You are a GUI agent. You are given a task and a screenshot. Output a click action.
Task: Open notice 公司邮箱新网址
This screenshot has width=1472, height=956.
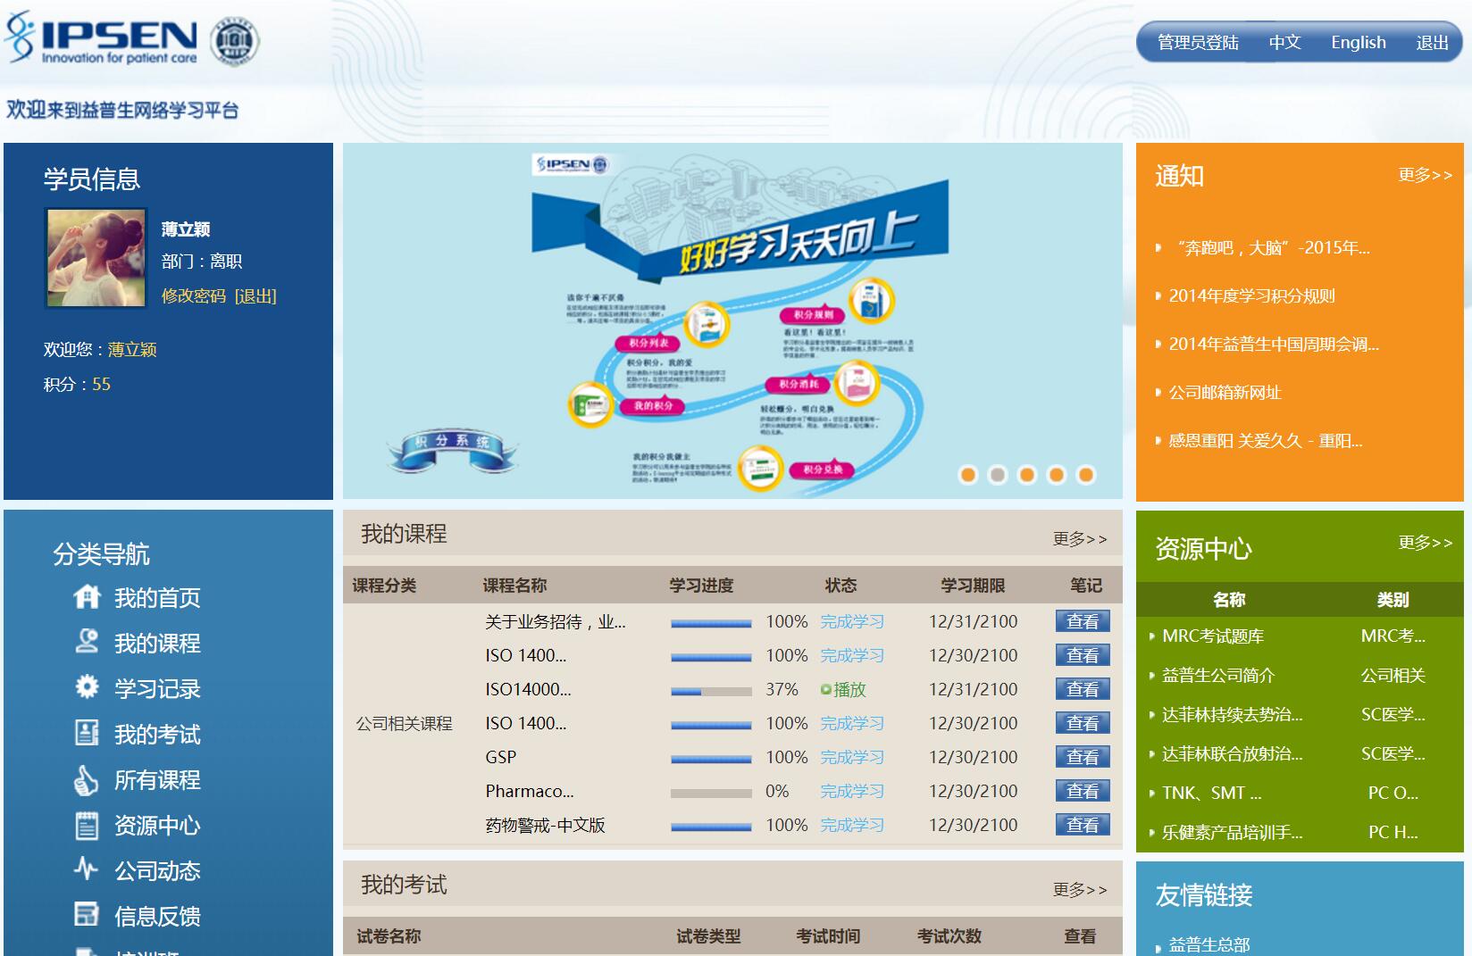[1225, 392]
